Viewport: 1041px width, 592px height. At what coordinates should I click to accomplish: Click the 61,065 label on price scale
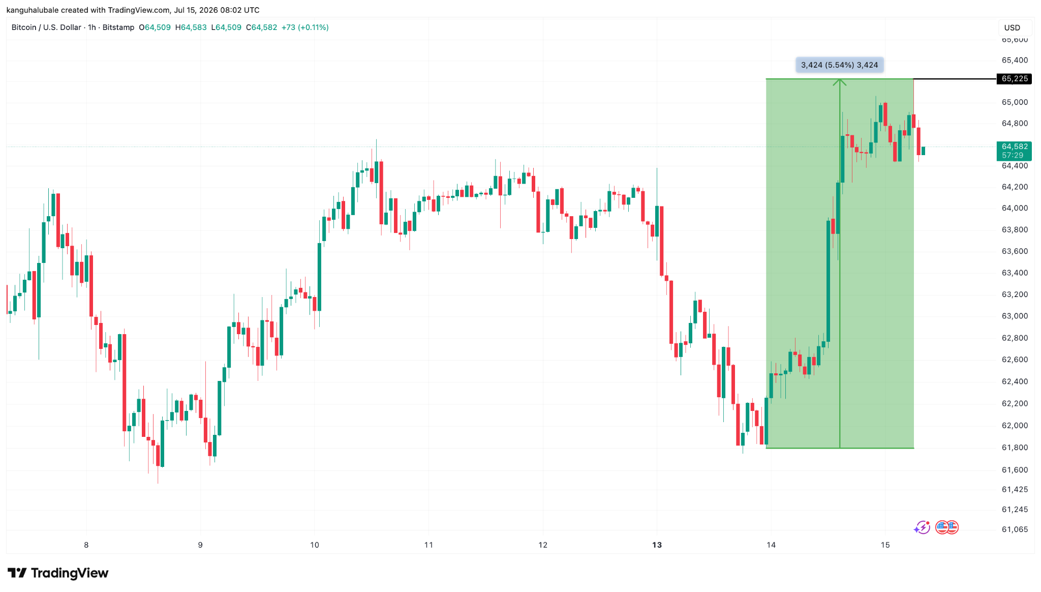(1015, 529)
